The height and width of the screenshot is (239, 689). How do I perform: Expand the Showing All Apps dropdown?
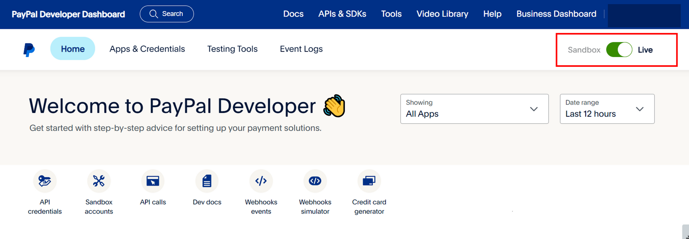tap(474, 109)
